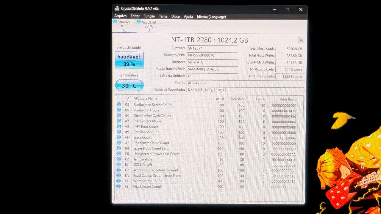Click status icon for Spare Block Count Left
381x214 pixels.
(119, 148)
